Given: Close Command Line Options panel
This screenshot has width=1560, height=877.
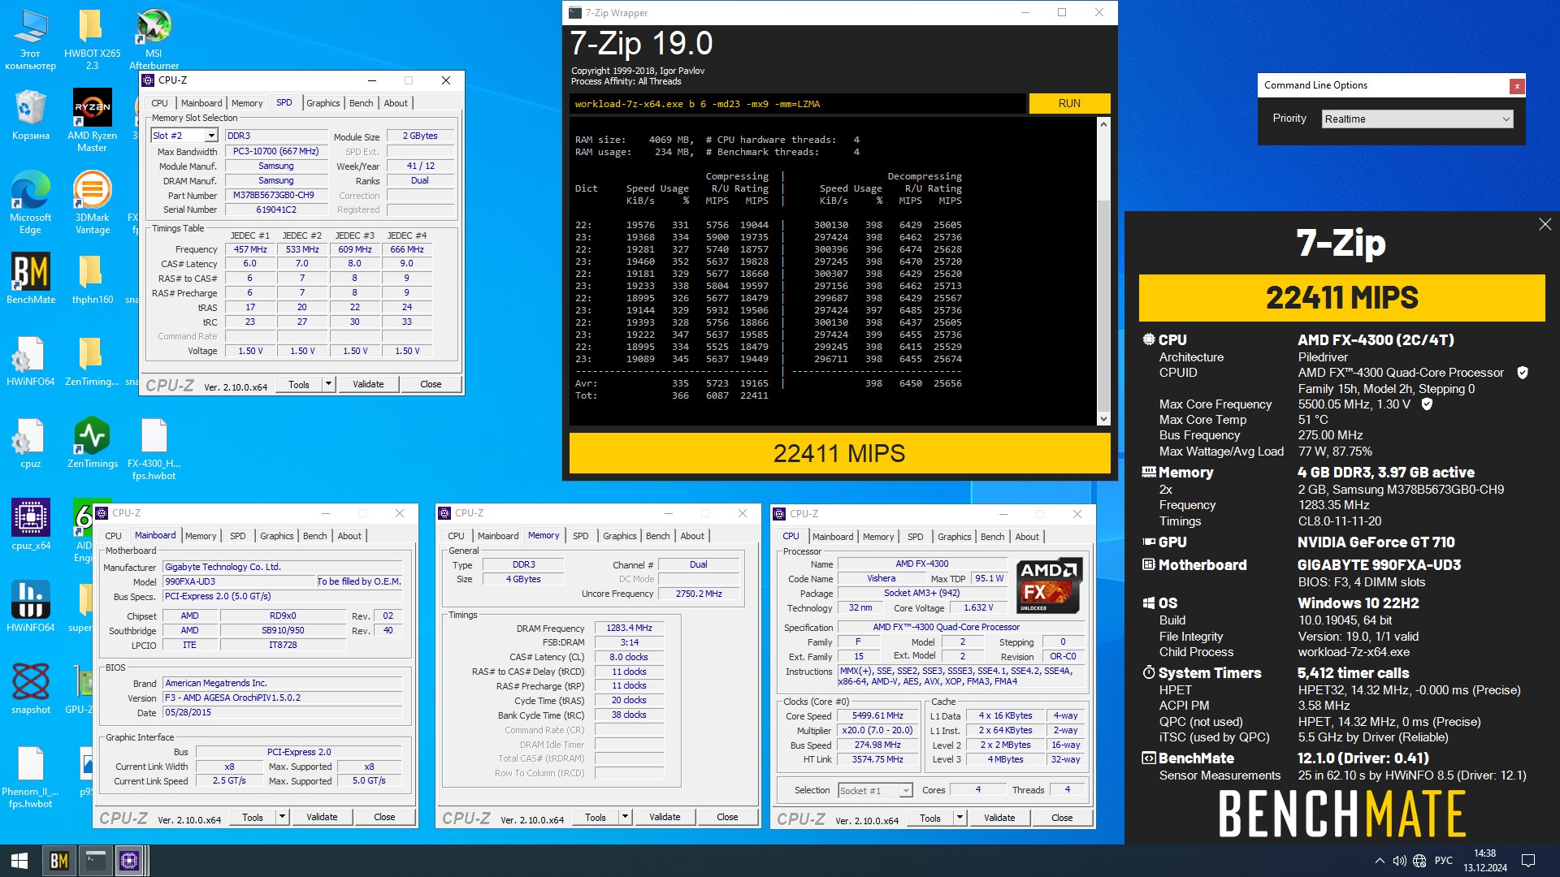Looking at the screenshot, I should click(x=1516, y=86).
